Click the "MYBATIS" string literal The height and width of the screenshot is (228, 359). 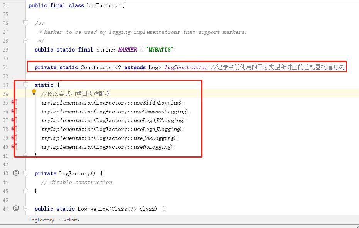coord(160,50)
